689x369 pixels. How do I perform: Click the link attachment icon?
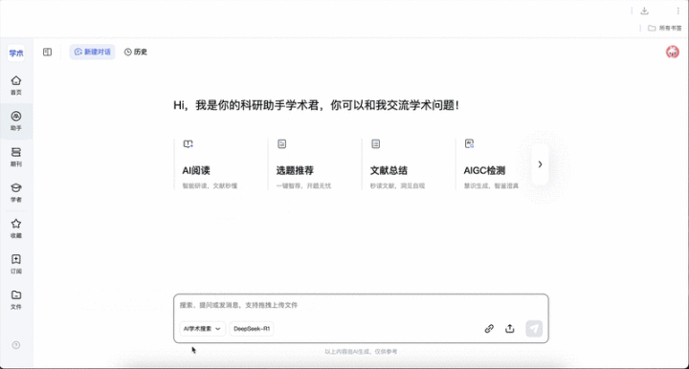tap(489, 329)
